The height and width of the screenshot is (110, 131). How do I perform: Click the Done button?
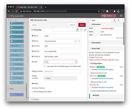[82, 25]
